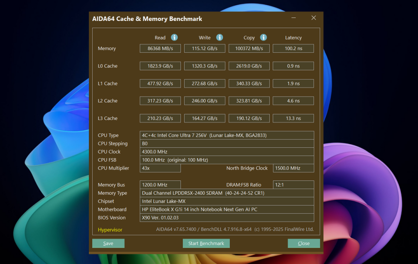
Task: Click Memory Type LPDDR5X-2400 field
Action: 227,193
